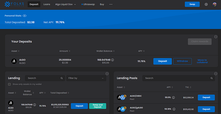
Task: Expand Algo Liquid Gov menu
Action: pyautogui.click(x=66, y=4)
